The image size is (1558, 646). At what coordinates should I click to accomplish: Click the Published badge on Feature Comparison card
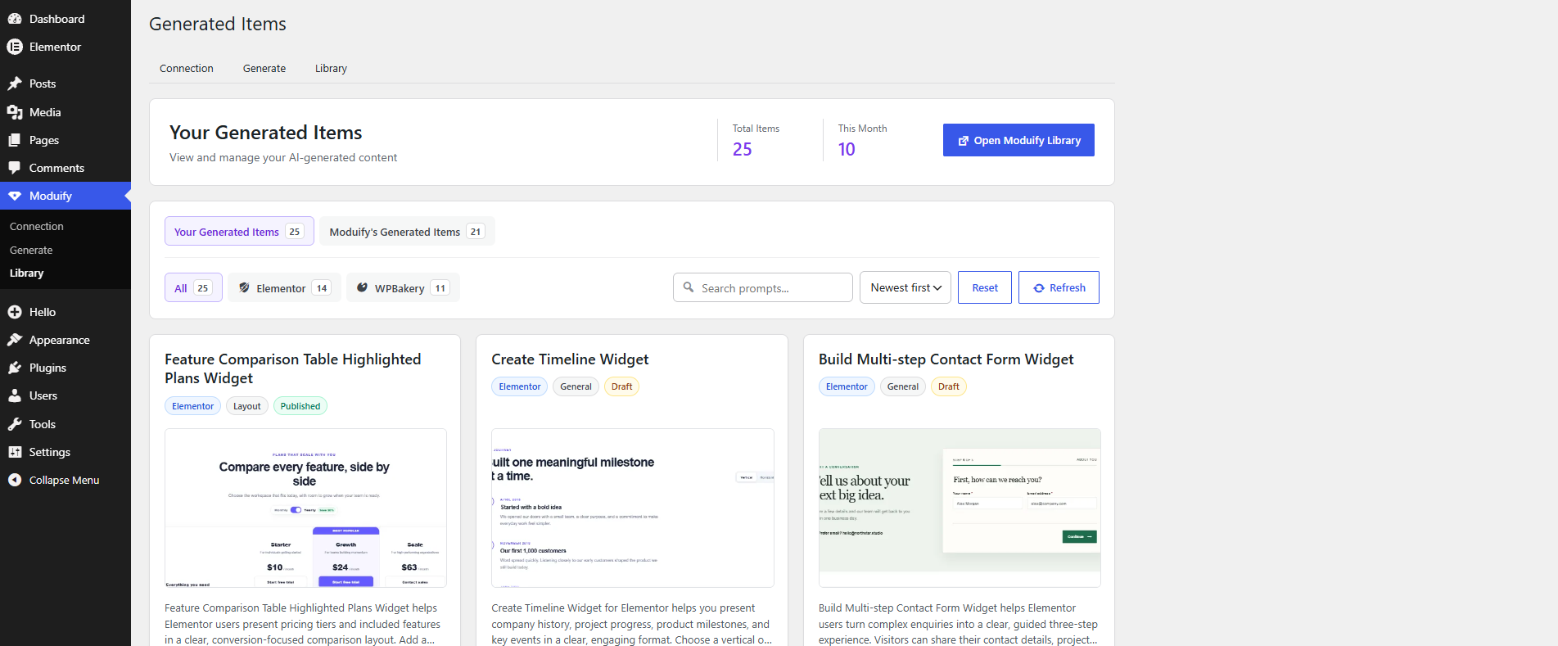[x=300, y=406]
